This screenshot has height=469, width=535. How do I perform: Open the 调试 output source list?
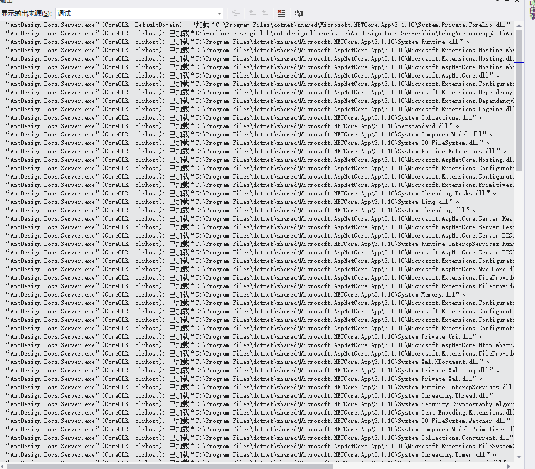click(220, 13)
